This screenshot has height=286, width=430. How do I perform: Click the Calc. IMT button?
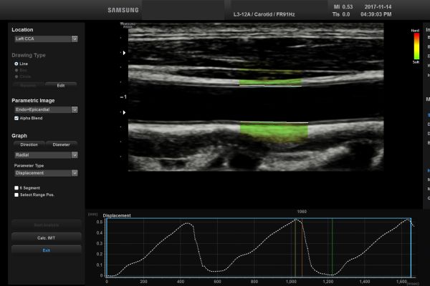click(x=46, y=237)
